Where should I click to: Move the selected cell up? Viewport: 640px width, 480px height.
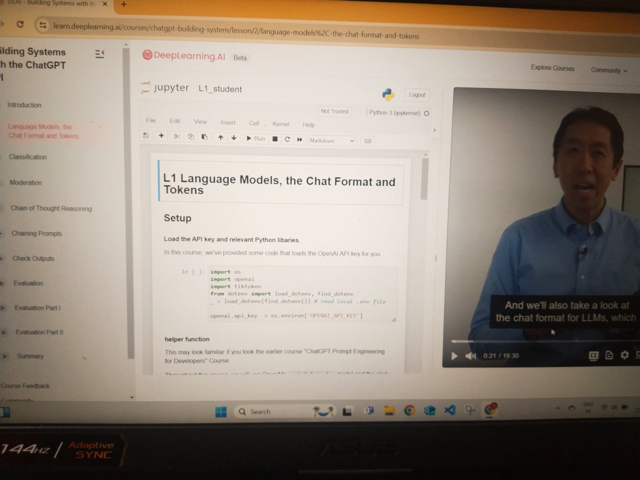pyautogui.click(x=220, y=138)
